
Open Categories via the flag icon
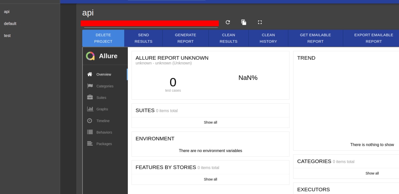pyautogui.click(x=90, y=86)
